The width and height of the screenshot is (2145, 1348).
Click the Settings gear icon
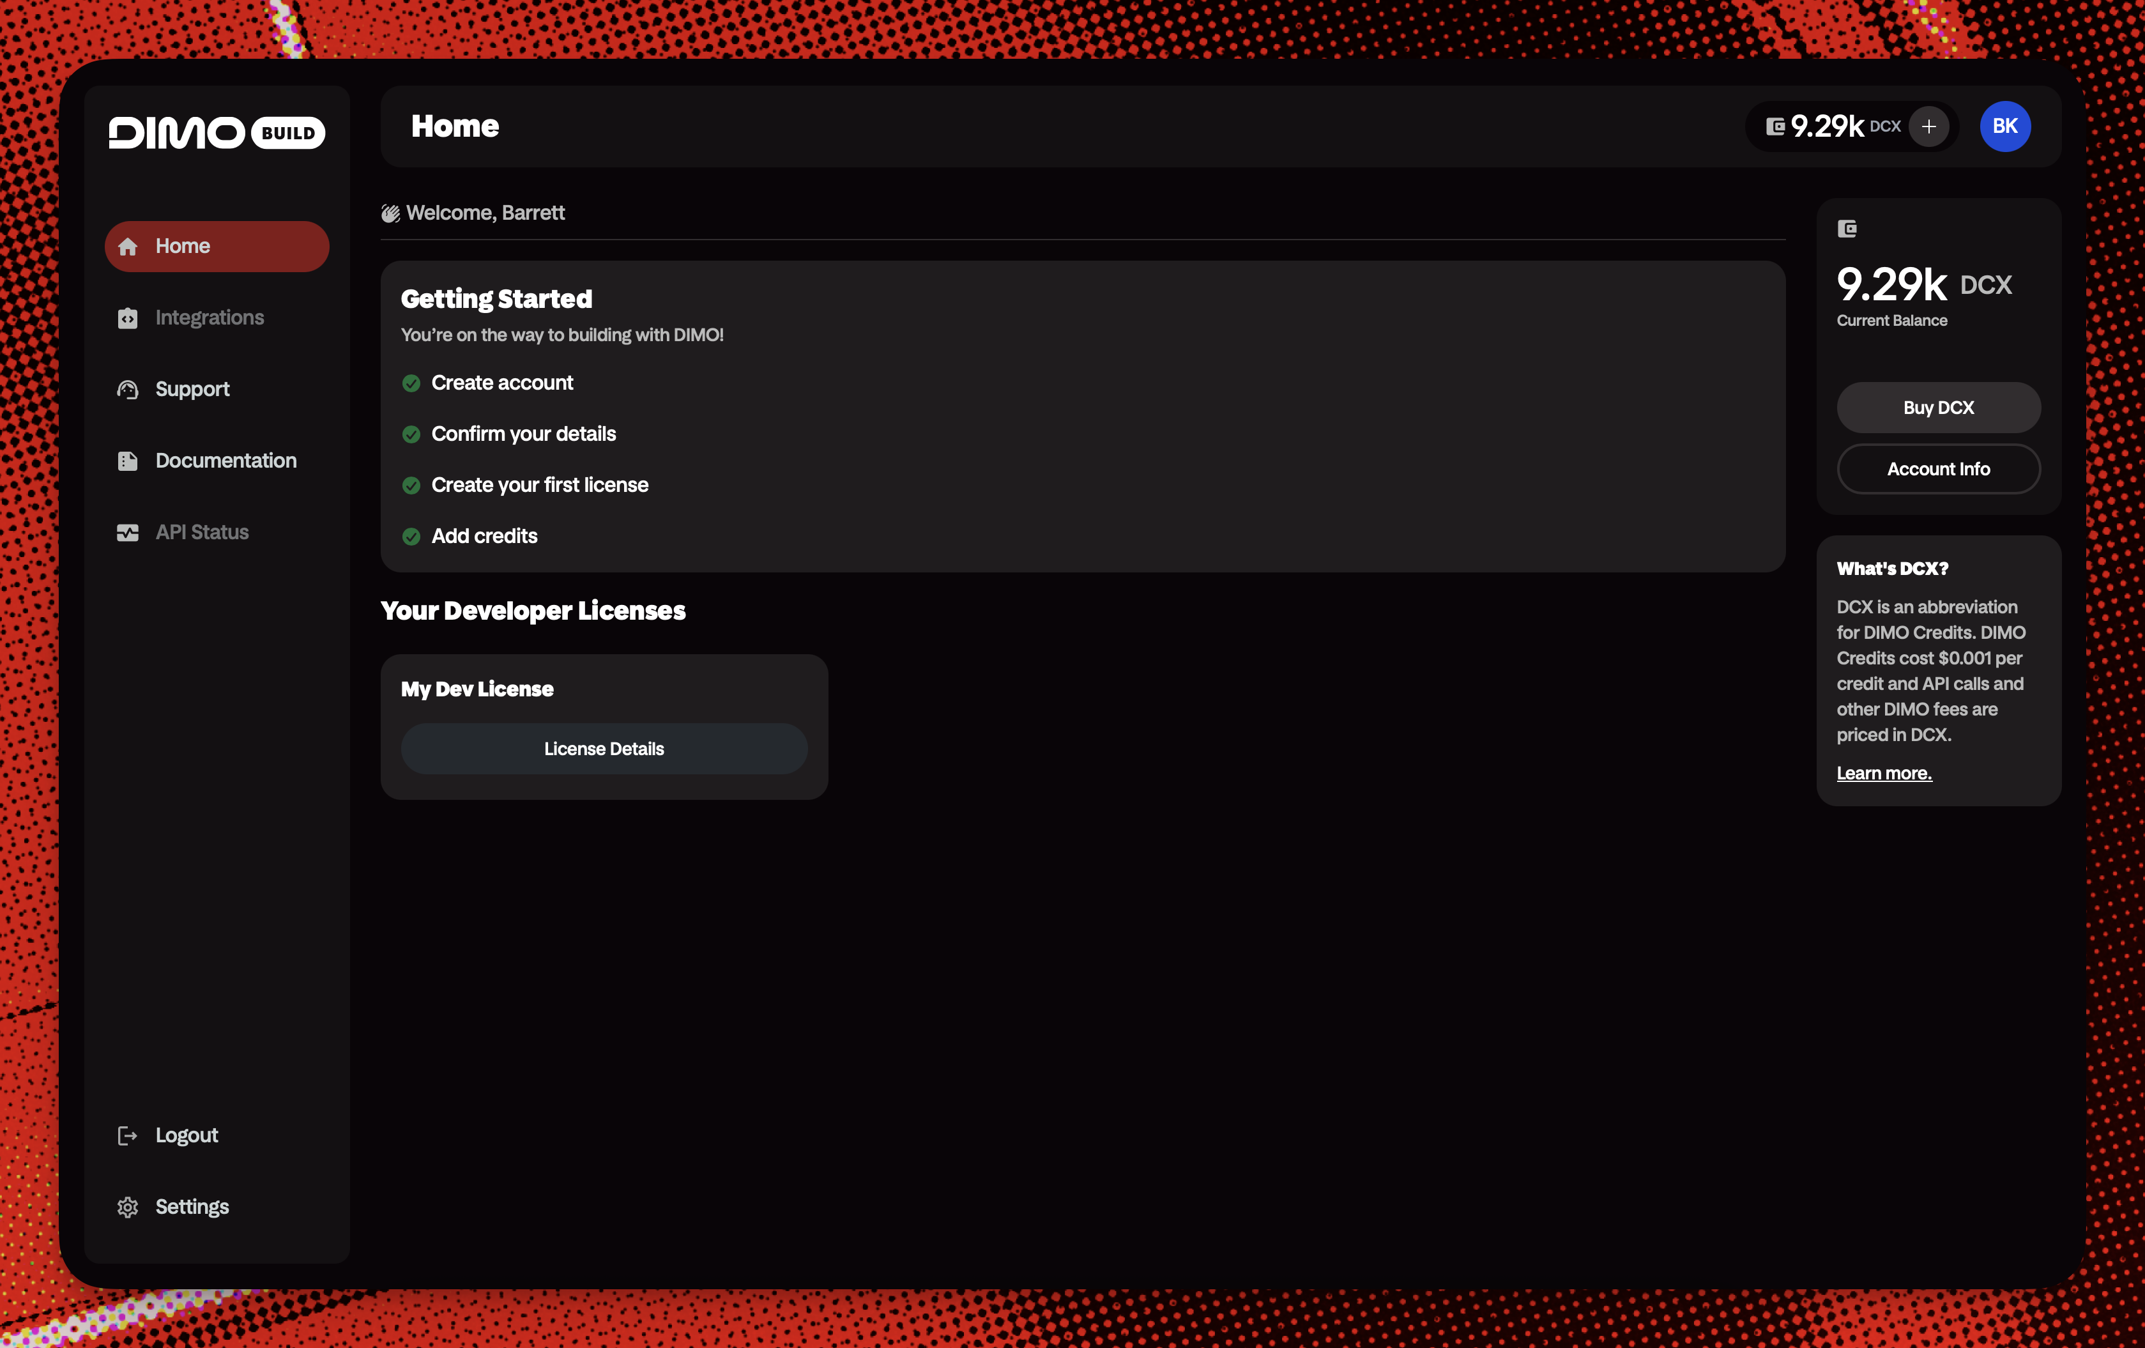coord(127,1207)
